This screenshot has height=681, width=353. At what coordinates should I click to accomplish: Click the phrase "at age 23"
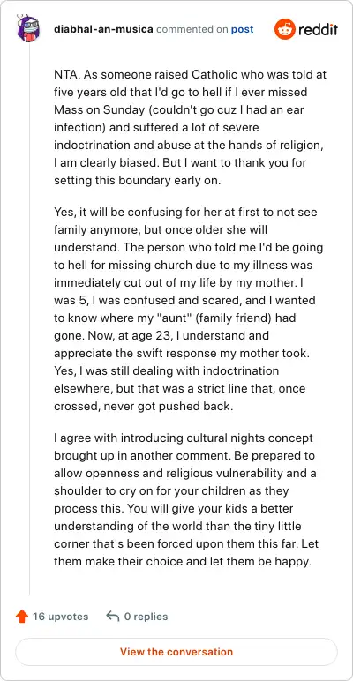point(141,336)
